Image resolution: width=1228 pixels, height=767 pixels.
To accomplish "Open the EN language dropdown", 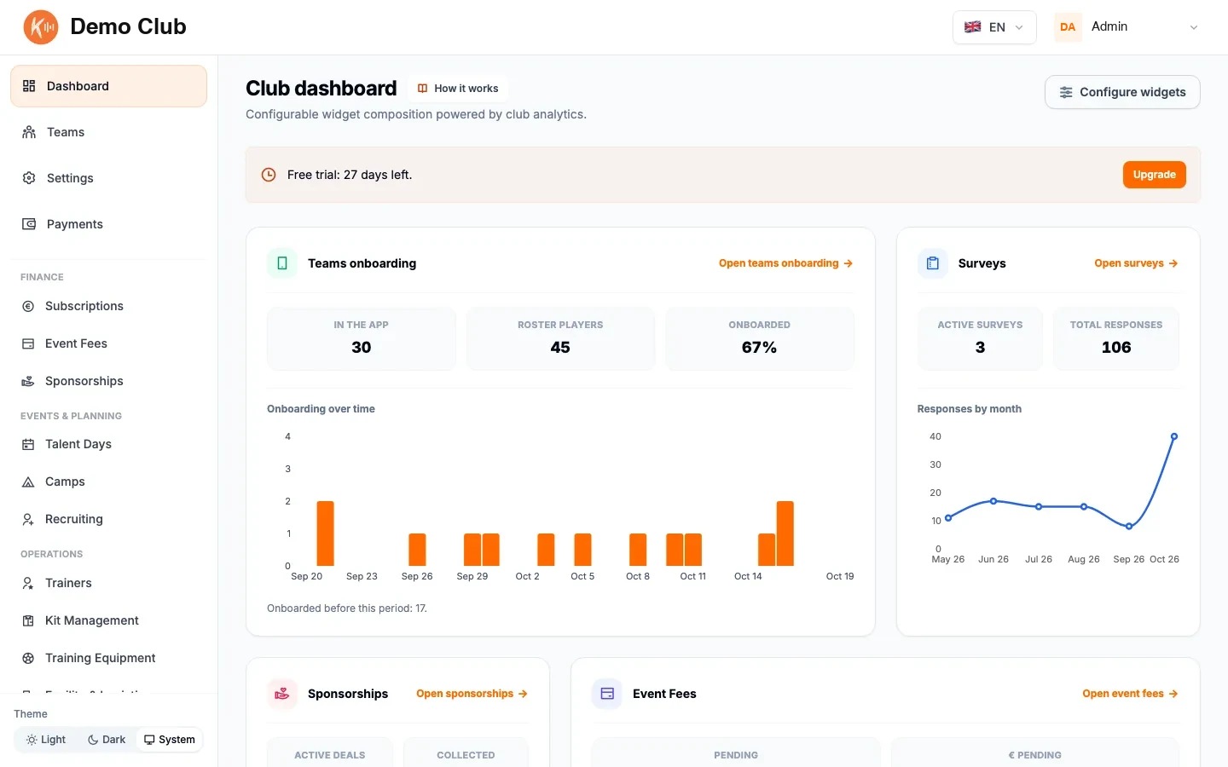I will pyautogui.click(x=994, y=27).
